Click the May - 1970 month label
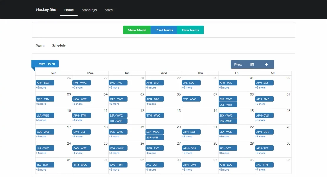327x177 pixels. pos(47,64)
